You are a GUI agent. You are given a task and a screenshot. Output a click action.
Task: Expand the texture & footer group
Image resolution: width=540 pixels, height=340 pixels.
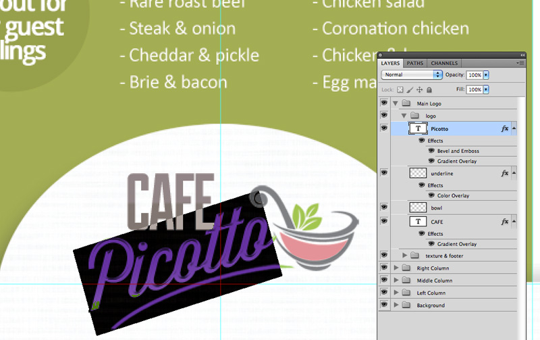(404, 256)
